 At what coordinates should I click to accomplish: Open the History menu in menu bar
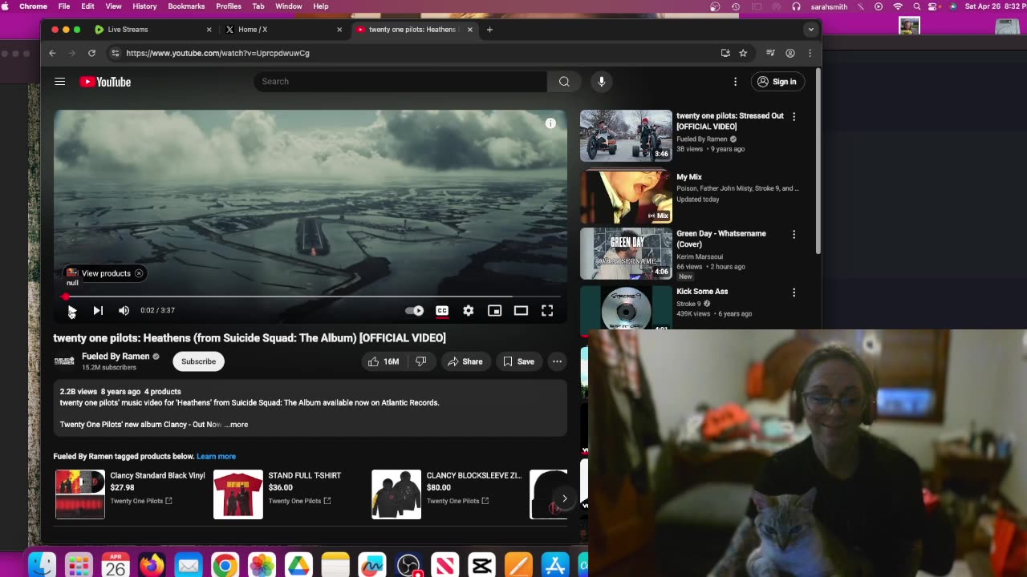[x=144, y=6]
